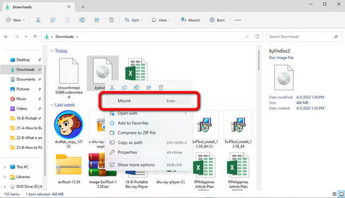Open the See more ellipsis menu
Viewport: 345px width, 198px height.
coord(238,20)
